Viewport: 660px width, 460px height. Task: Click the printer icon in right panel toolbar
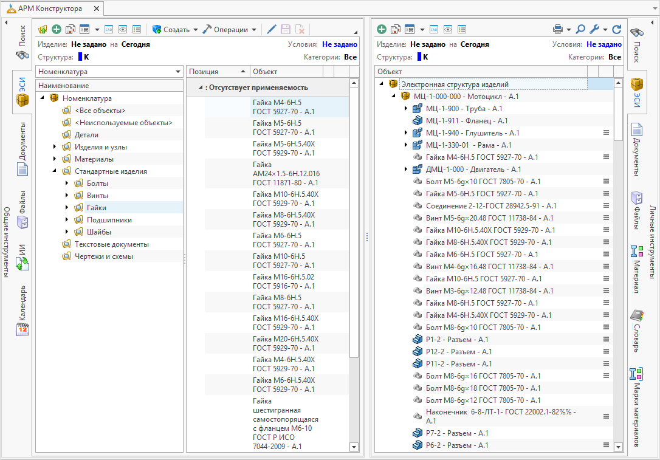coord(558,29)
